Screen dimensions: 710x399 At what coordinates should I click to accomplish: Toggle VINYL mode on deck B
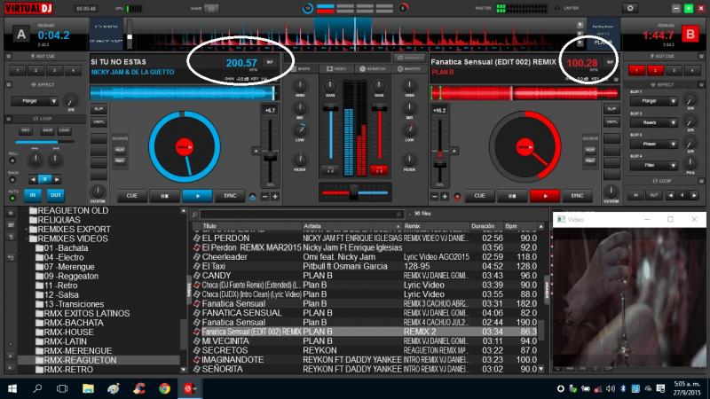pyautogui.click(x=611, y=122)
